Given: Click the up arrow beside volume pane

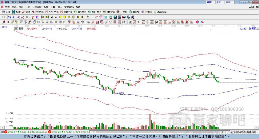Looking at the screenshot, I should click(2, 128).
